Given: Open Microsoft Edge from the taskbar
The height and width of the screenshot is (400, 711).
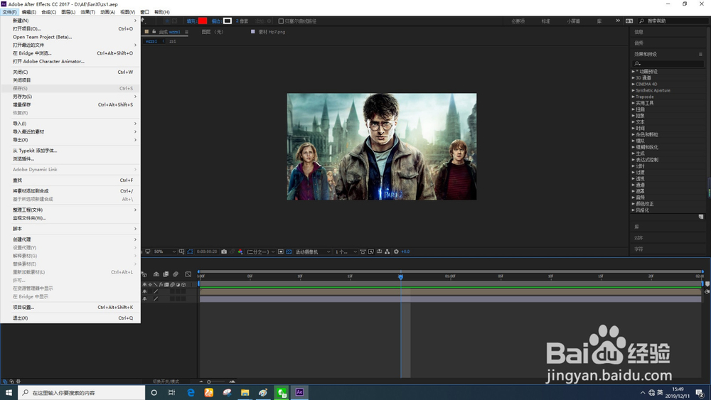Looking at the screenshot, I should coord(191,392).
